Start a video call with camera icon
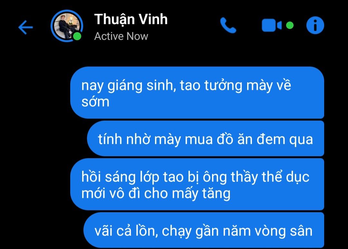The width and height of the screenshot is (348, 249). pyautogui.click(x=272, y=25)
